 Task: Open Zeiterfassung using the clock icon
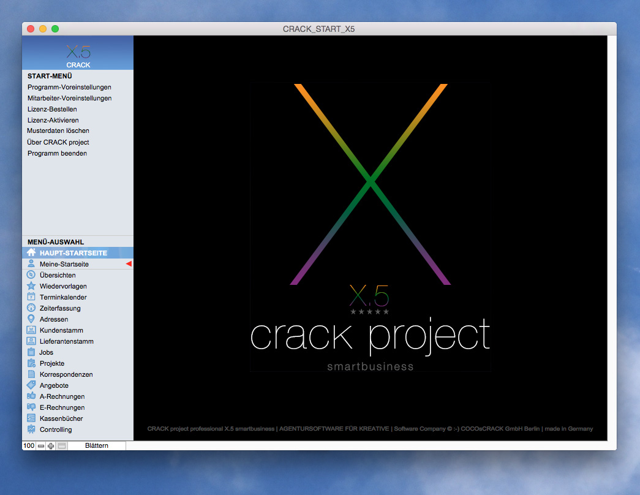pos(31,308)
